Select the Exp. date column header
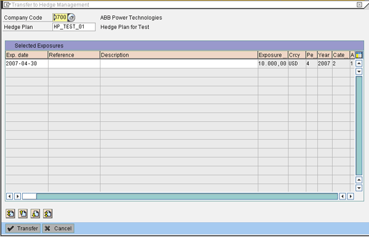This screenshot has height=237, width=369. [x=26, y=55]
